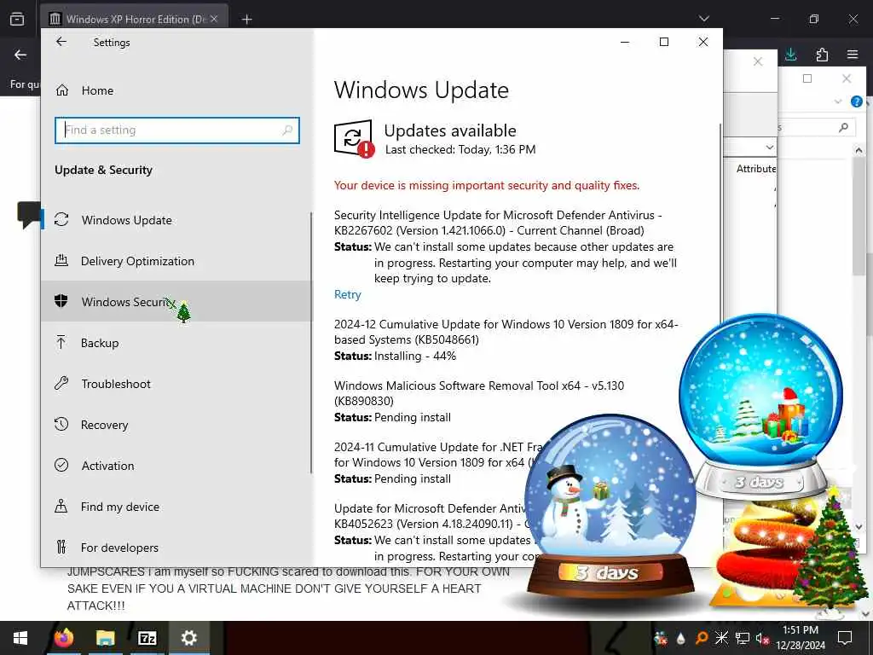Click the snowflake star tray icon
The image size is (873, 655).
coord(721,638)
